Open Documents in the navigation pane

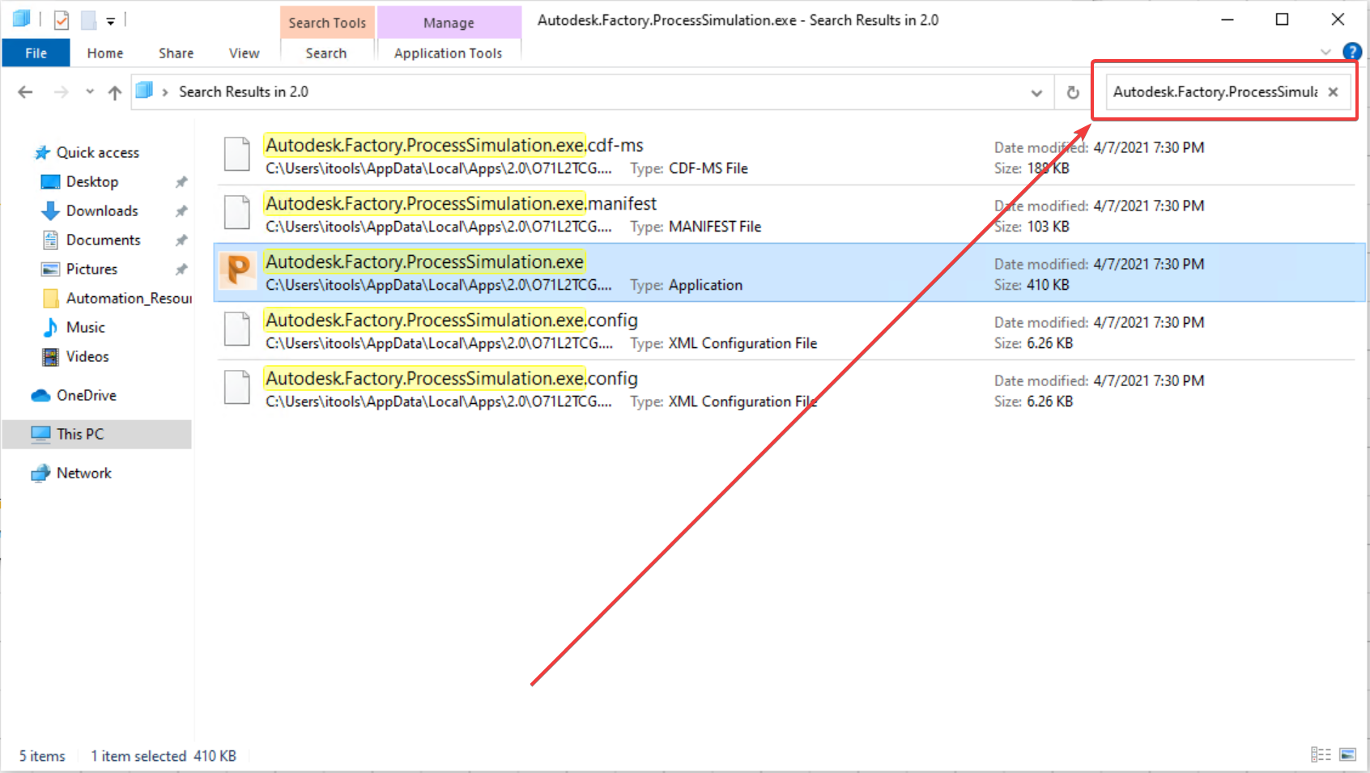tap(103, 240)
